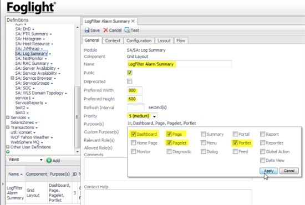Check the Diagnostic purpose checkbox
Viewport: 305px width, 205px height.
click(169, 151)
